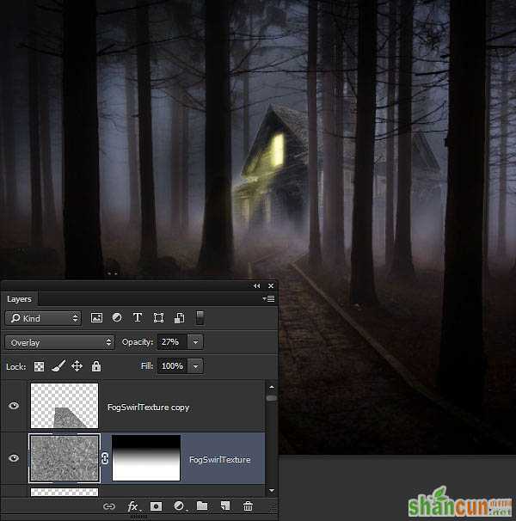The width and height of the screenshot is (516, 521).
Task: Hide the FogSwirlTexture layer
Action: pyautogui.click(x=14, y=458)
